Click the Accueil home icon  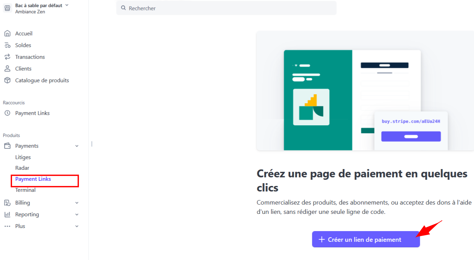pos(7,34)
